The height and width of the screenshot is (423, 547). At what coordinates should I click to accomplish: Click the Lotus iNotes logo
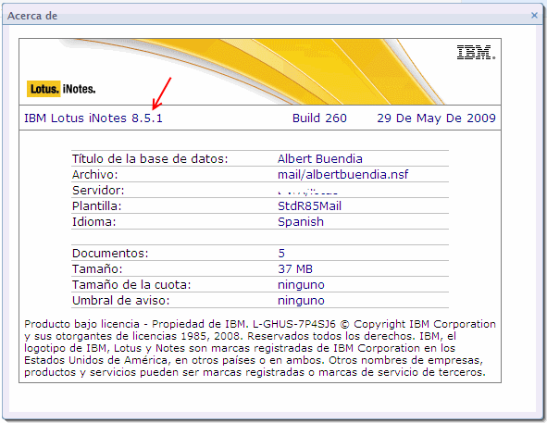pyautogui.click(x=61, y=89)
